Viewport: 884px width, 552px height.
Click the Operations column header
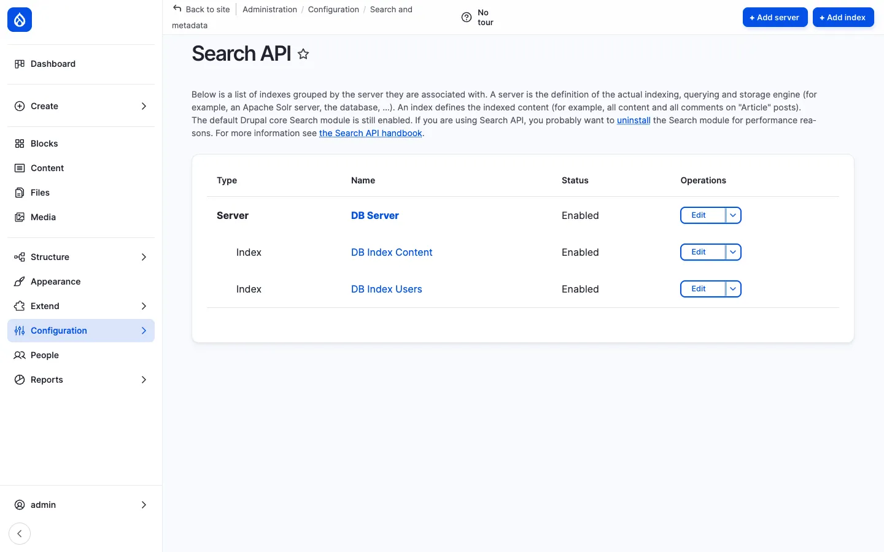coord(703,180)
